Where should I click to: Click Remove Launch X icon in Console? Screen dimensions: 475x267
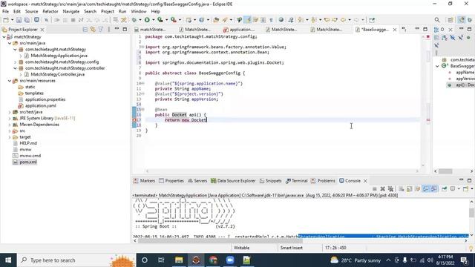click(x=383, y=189)
